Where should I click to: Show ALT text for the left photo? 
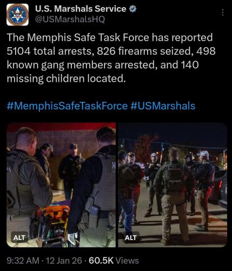tap(19, 237)
